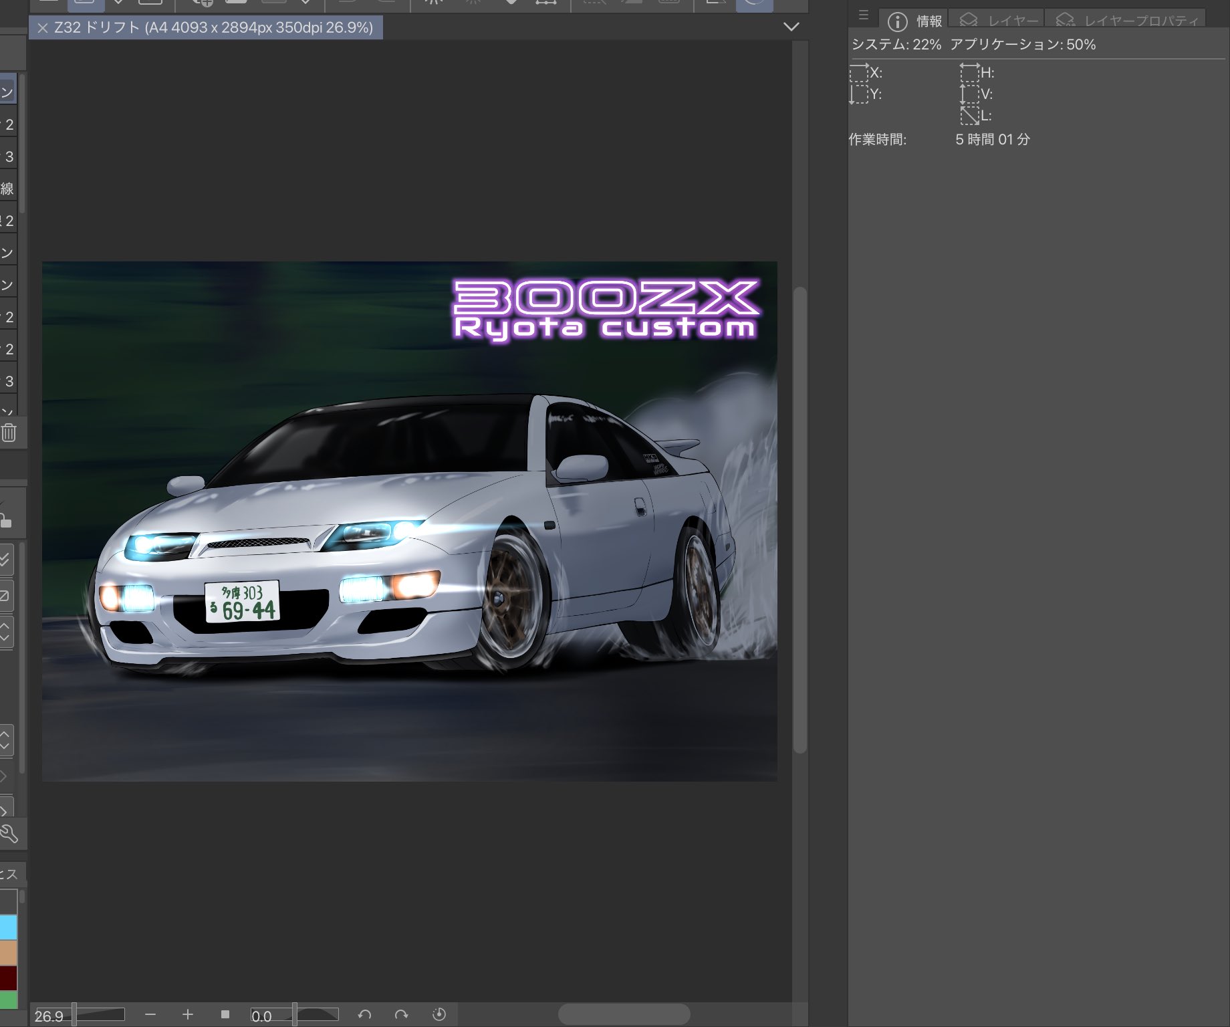Close the Z32 ドリフト canvas tab
Viewport: 1230px width, 1027px height.
point(43,28)
